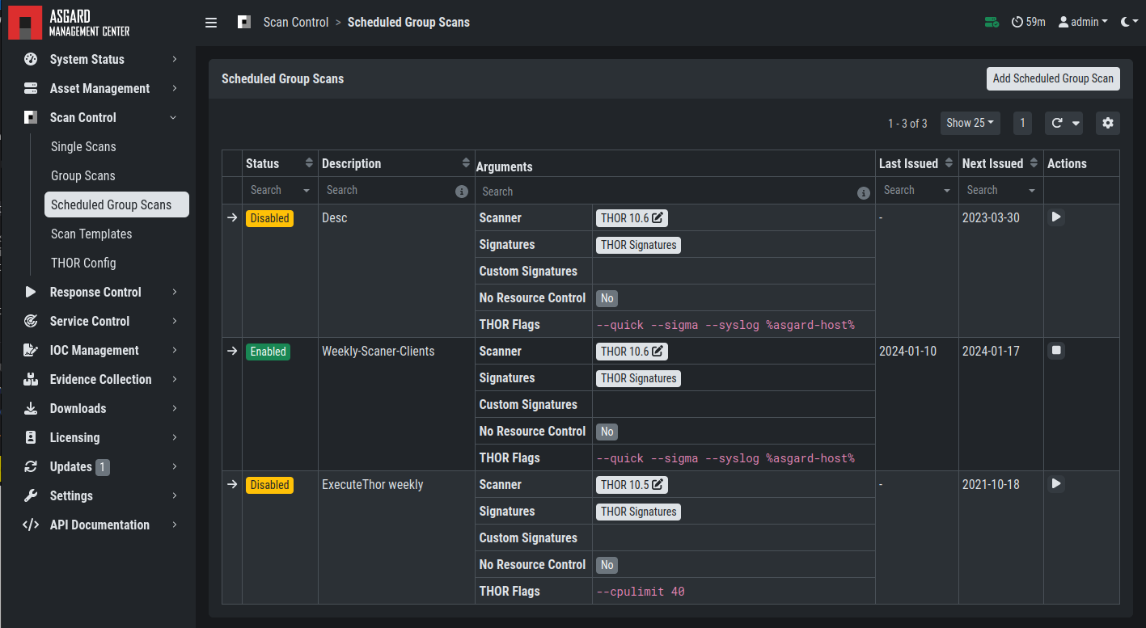Click the Updates badge showing 1

pos(103,467)
